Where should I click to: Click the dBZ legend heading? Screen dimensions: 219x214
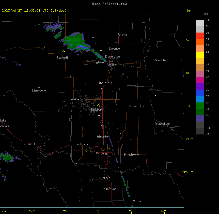[206, 13]
